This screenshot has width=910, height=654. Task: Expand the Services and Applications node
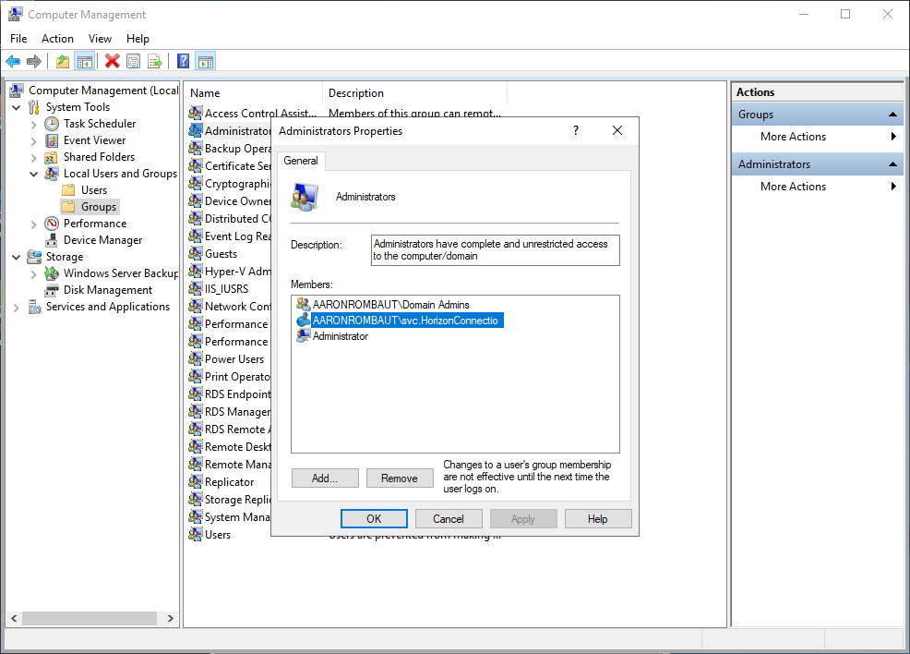pos(17,307)
